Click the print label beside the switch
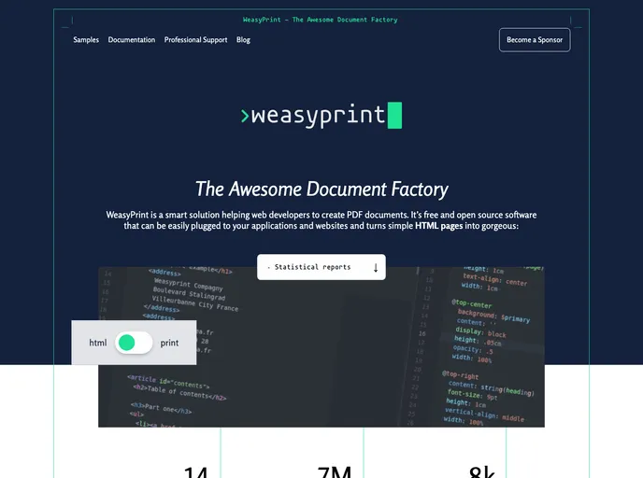This screenshot has width=643, height=478. (x=169, y=343)
